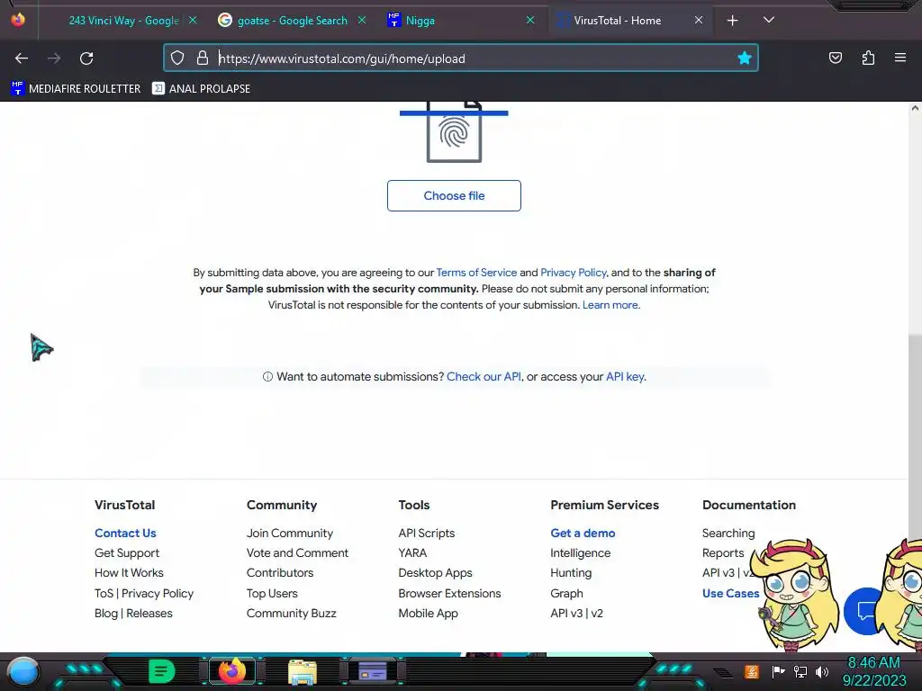Viewport: 922px width, 691px height.
Task: Click the Firefox logo icon in tab bar
Action: coord(18,20)
